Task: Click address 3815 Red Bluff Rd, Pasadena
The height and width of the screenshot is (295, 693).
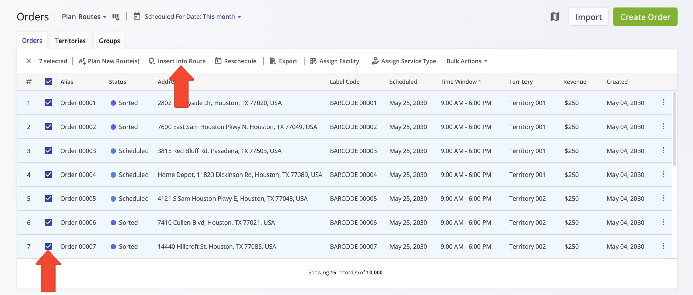Action: [x=219, y=151]
